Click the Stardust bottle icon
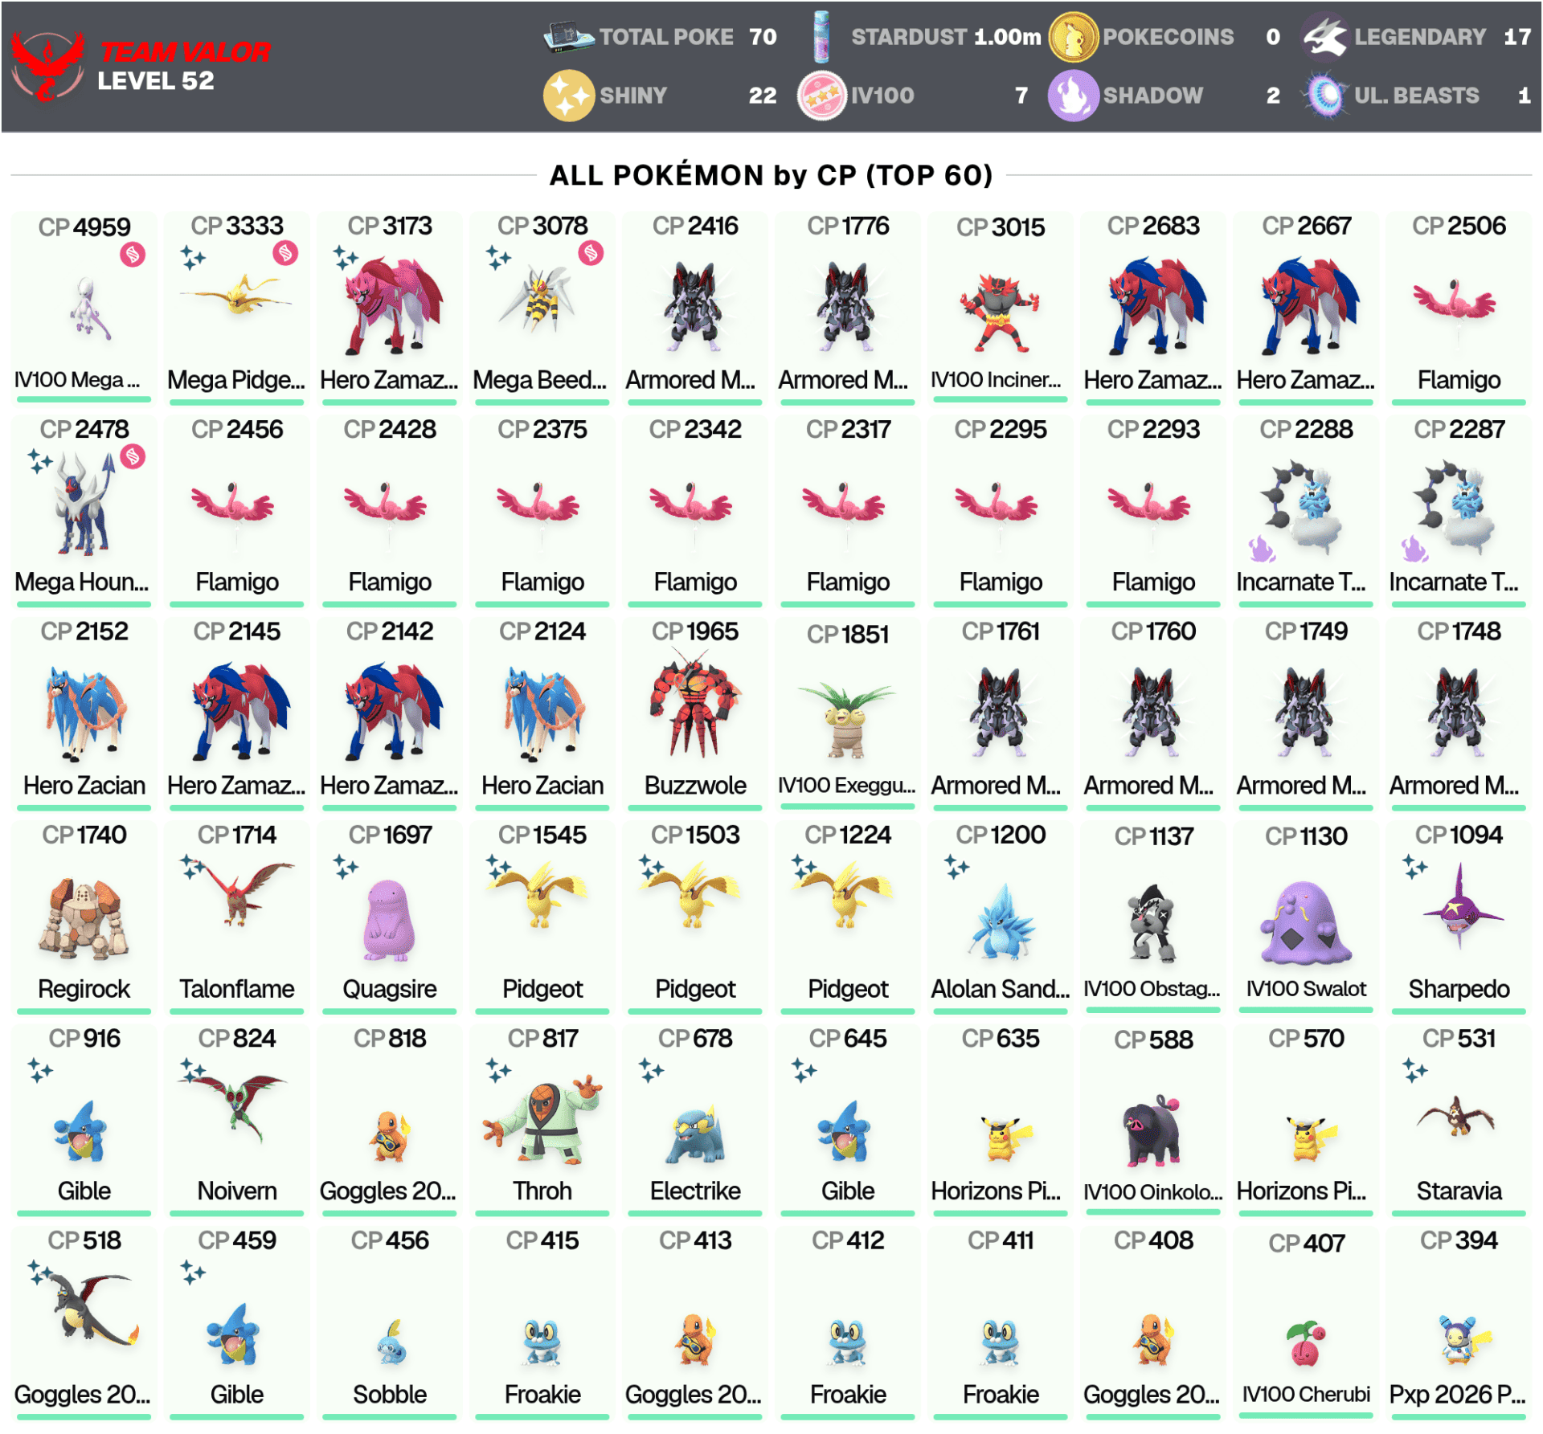This screenshot has height=1434, width=1543. pyautogui.click(x=821, y=37)
